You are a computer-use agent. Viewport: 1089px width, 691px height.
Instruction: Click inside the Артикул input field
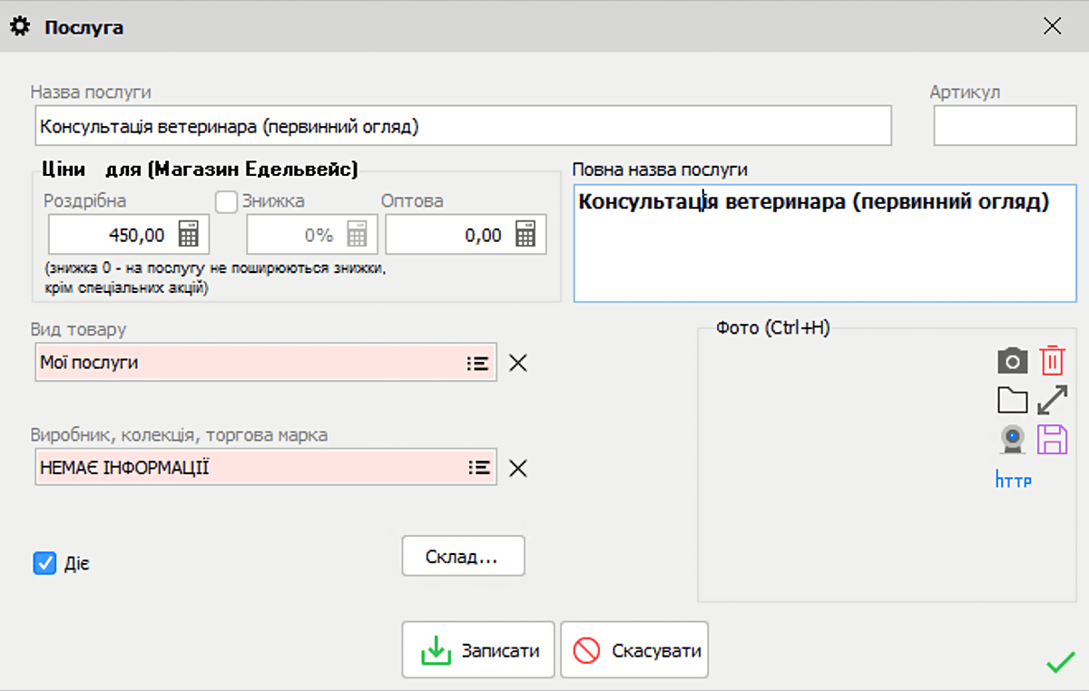pyautogui.click(x=1005, y=125)
